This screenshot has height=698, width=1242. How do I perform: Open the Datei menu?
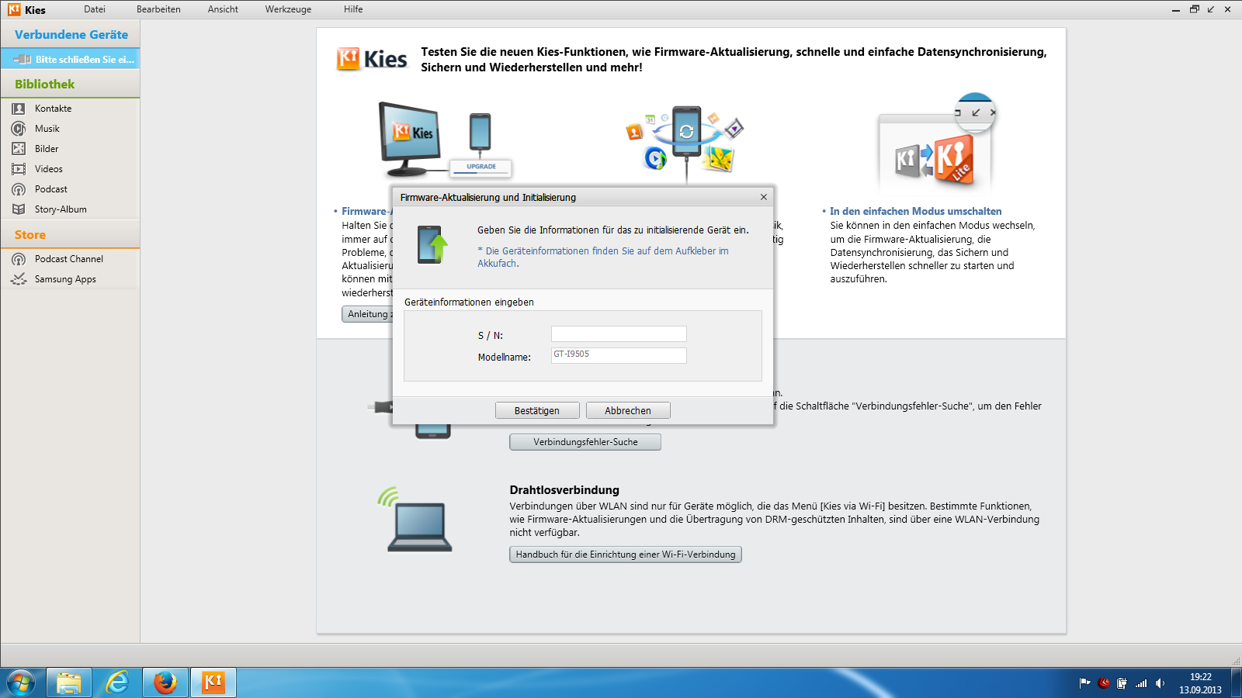click(95, 9)
